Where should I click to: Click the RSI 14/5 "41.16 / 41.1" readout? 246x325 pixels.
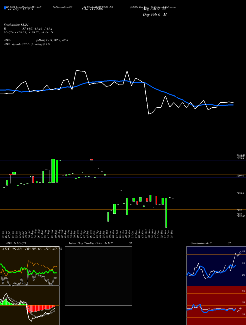tap(44, 29)
